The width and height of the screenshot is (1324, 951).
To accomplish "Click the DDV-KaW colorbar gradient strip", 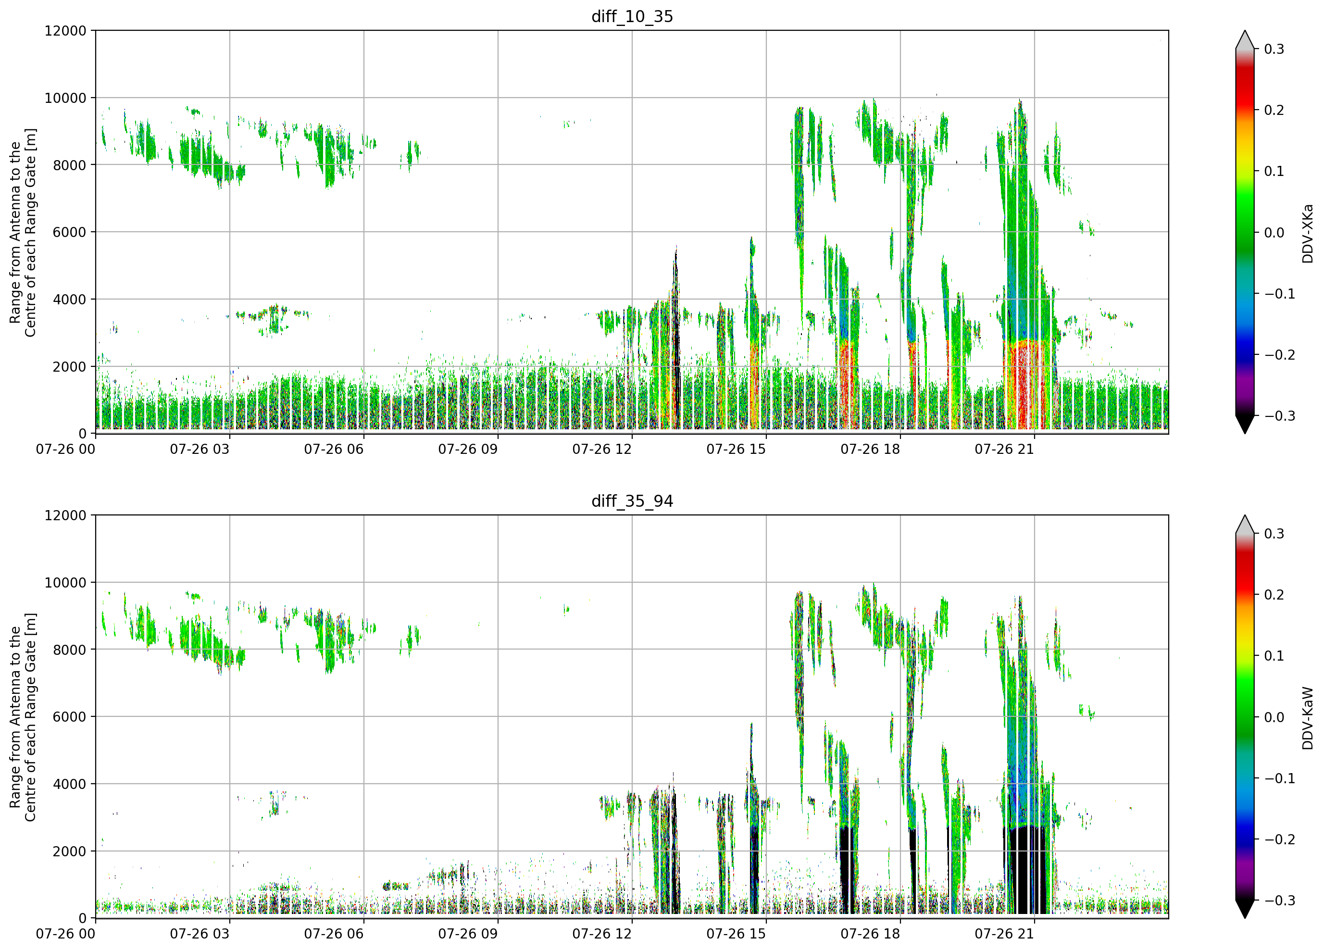I will click(x=1245, y=717).
